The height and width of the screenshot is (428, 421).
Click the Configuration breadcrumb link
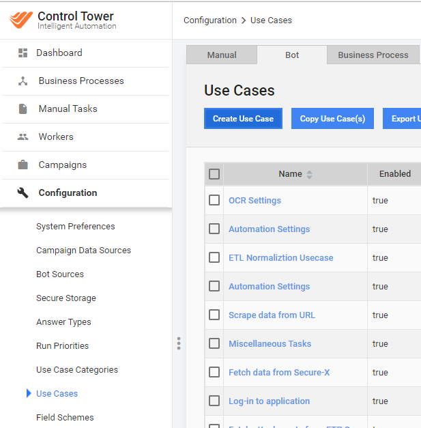pos(210,20)
